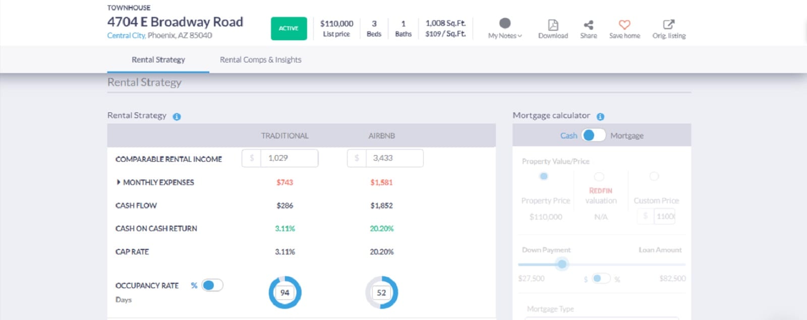Select the Redfin valuation radio button

[599, 176]
